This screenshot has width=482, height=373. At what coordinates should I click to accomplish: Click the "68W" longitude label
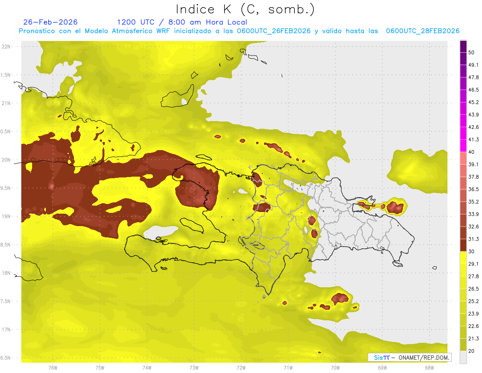(429, 367)
